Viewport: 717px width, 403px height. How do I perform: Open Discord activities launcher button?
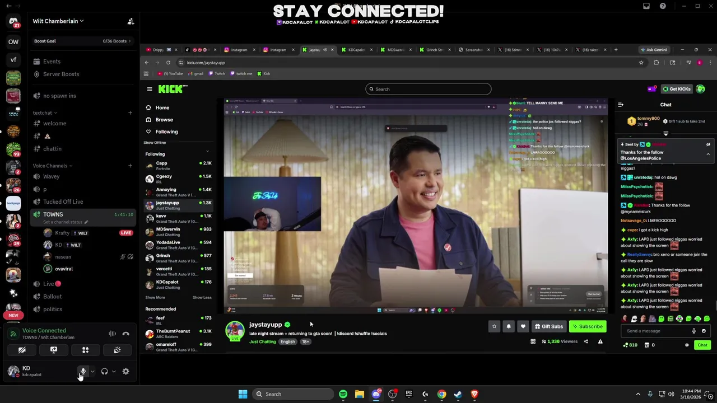pos(85,350)
